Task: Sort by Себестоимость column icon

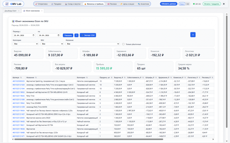Action: point(143,78)
